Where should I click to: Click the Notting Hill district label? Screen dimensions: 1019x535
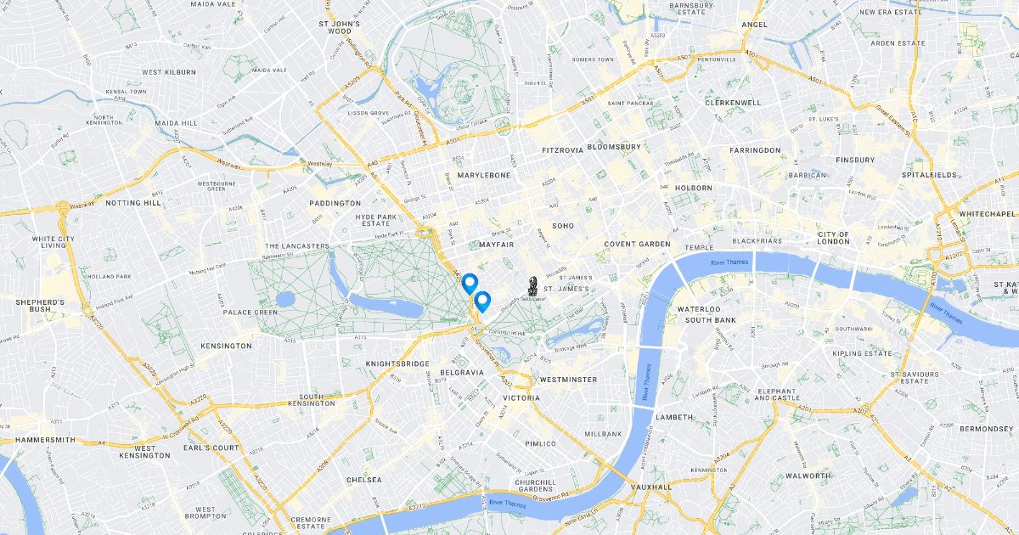point(133,204)
